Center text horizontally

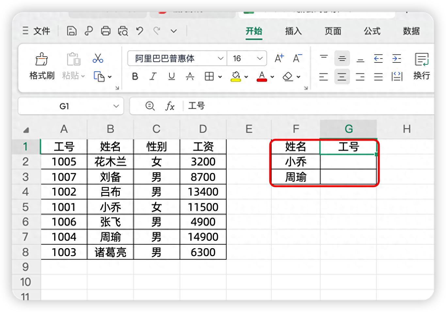(x=342, y=77)
